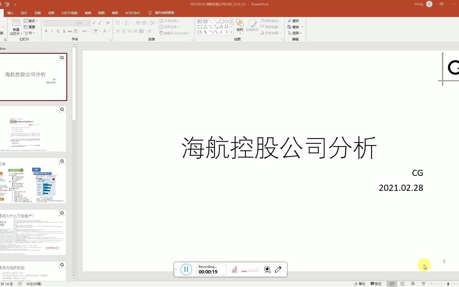Clear all formatting with the eraser icon
The image size is (459, 287).
click(x=108, y=23)
